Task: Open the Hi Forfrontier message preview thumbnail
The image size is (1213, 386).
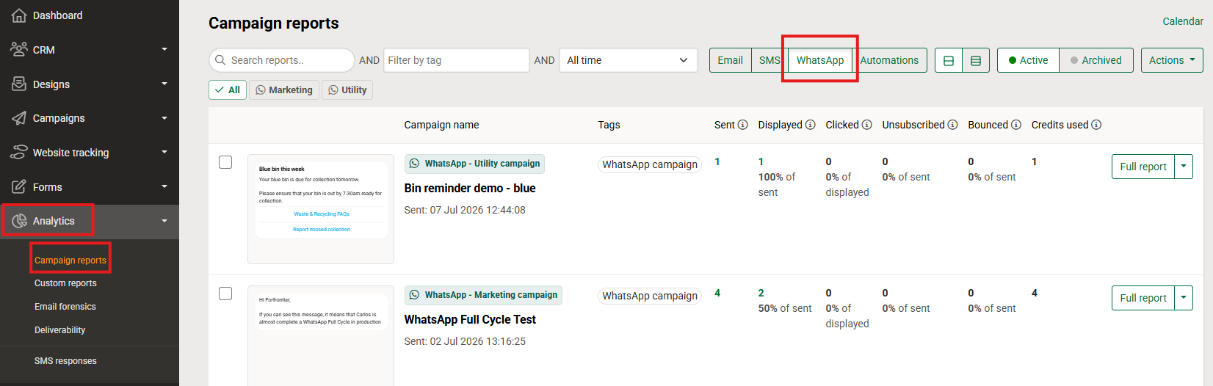Action: [321, 335]
